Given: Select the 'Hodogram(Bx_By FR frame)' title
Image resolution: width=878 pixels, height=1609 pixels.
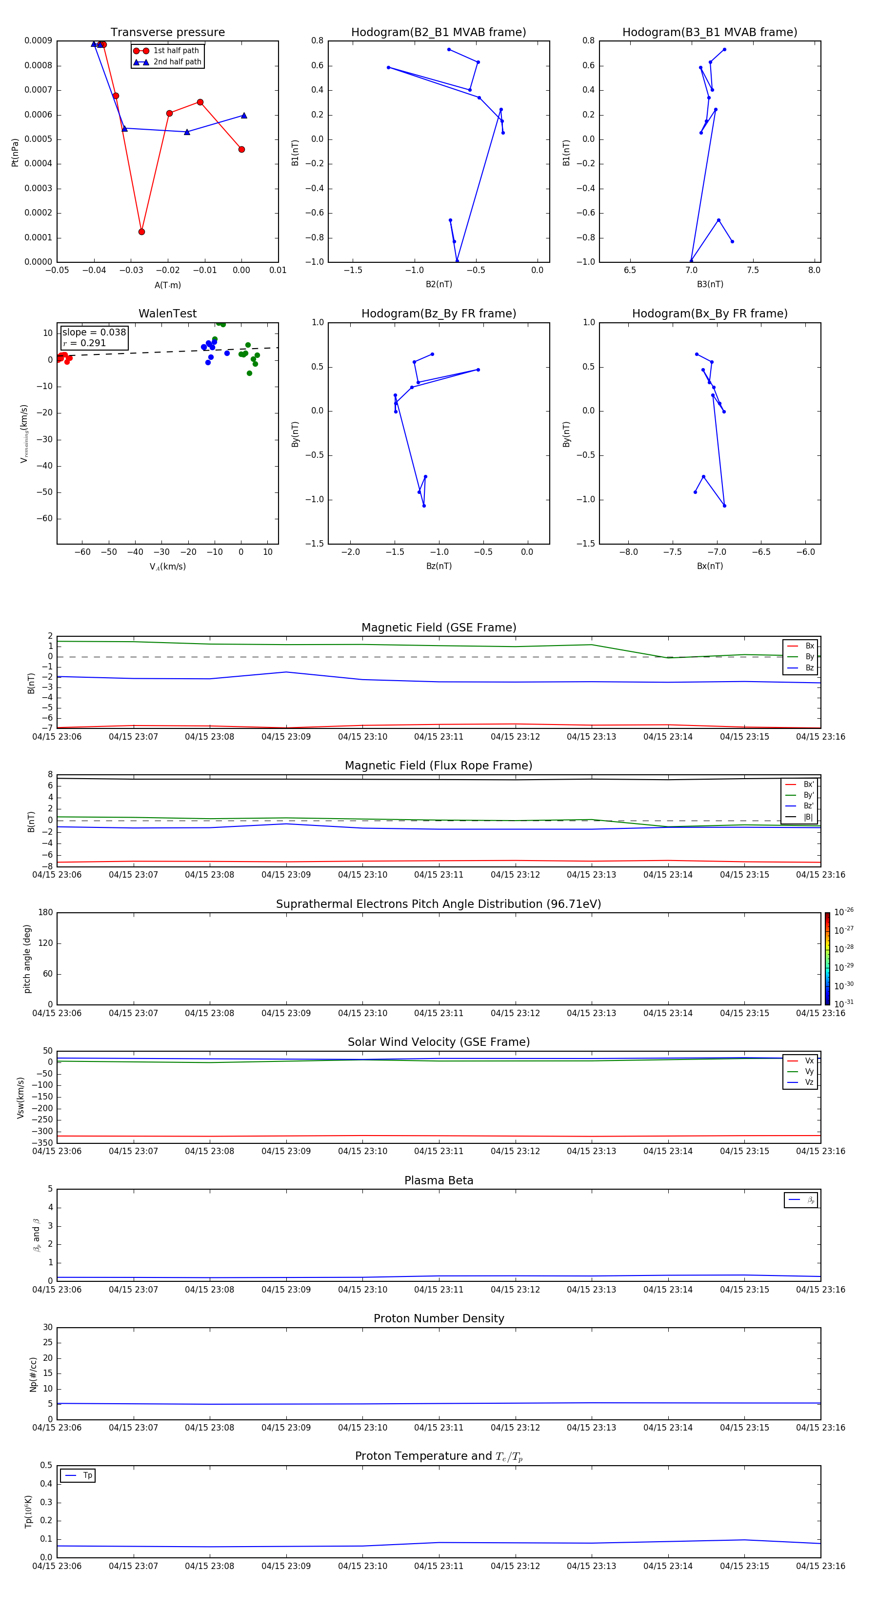Looking at the screenshot, I should tap(710, 314).
